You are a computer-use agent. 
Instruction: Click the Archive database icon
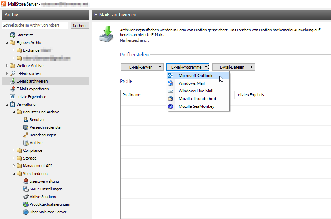click(26, 143)
